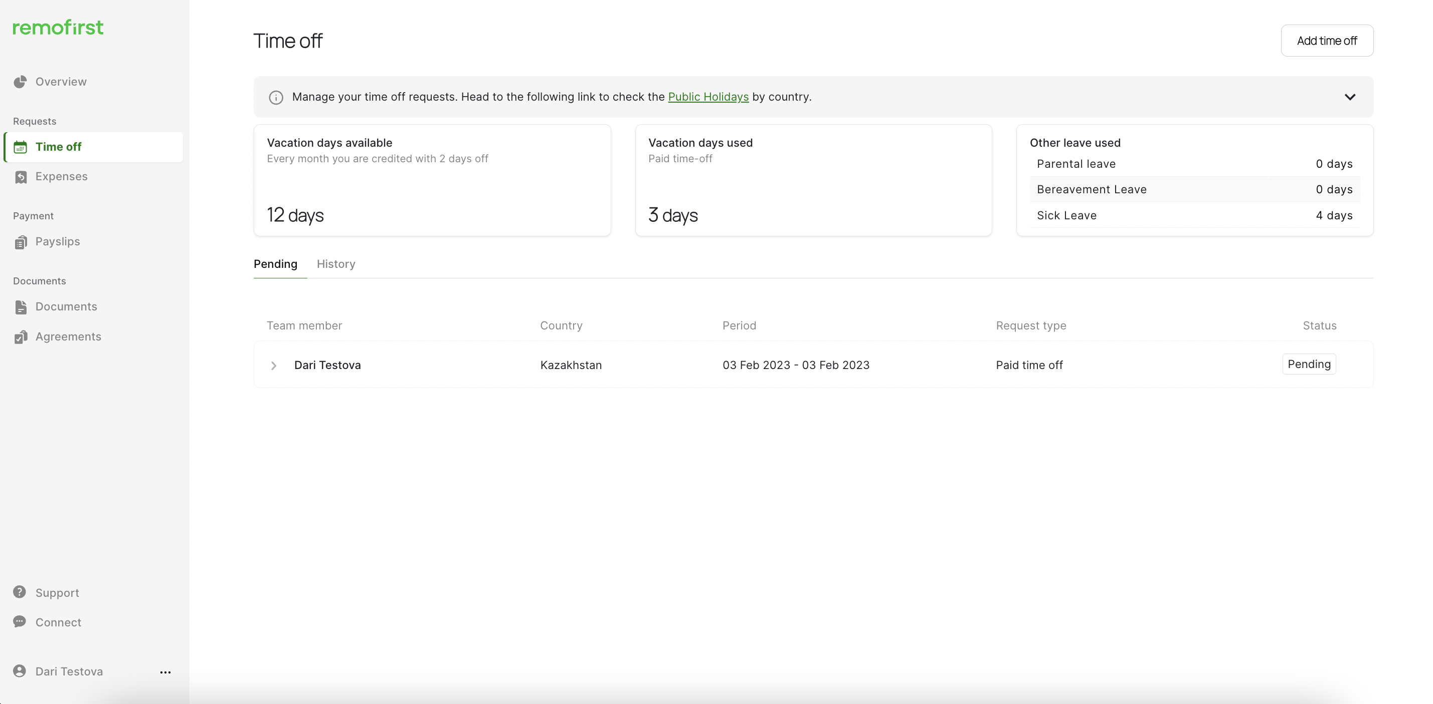The image size is (1433, 704).
Task: Click the Pending status badge
Action: (1309, 365)
